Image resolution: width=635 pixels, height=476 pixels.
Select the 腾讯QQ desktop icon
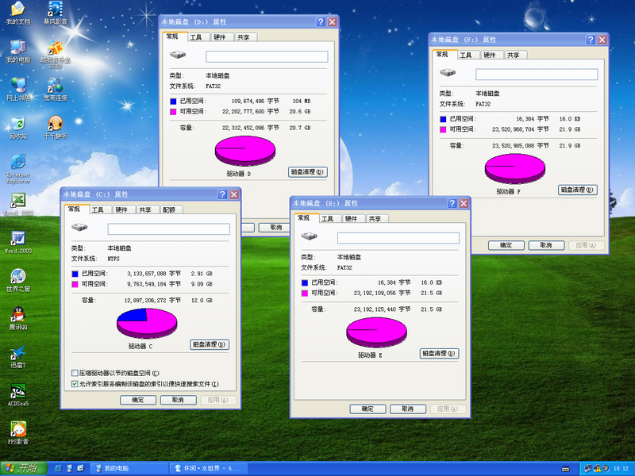(x=18, y=319)
